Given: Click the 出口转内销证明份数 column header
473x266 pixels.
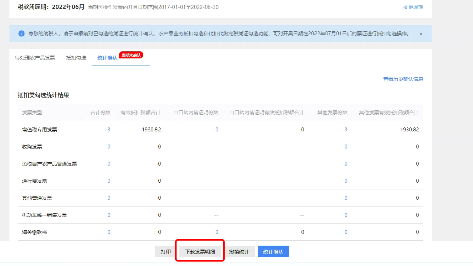Looking at the screenshot, I should click(196, 113).
